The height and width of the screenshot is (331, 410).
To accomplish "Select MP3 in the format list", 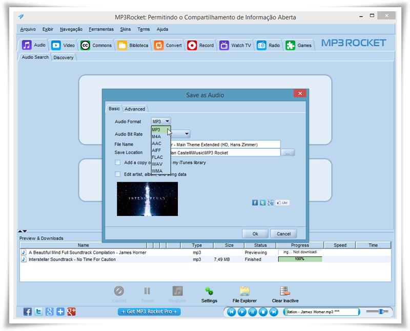I will (x=160, y=130).
